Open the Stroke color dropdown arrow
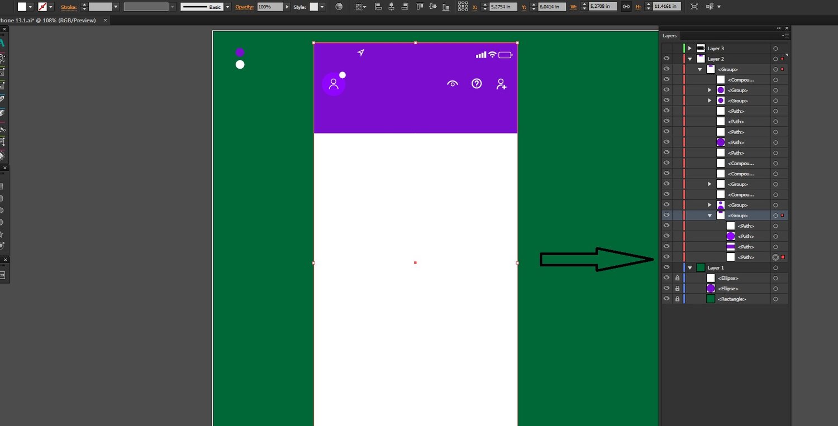Image resolution: width=838 pixels, height=426 pixels. (x=51, y=7)
